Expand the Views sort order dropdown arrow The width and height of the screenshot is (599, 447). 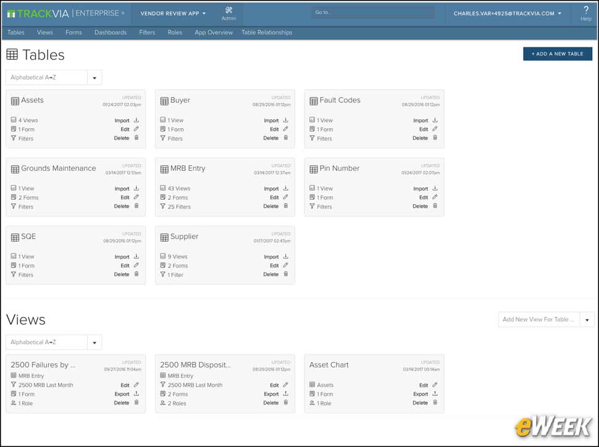(94, 343)
